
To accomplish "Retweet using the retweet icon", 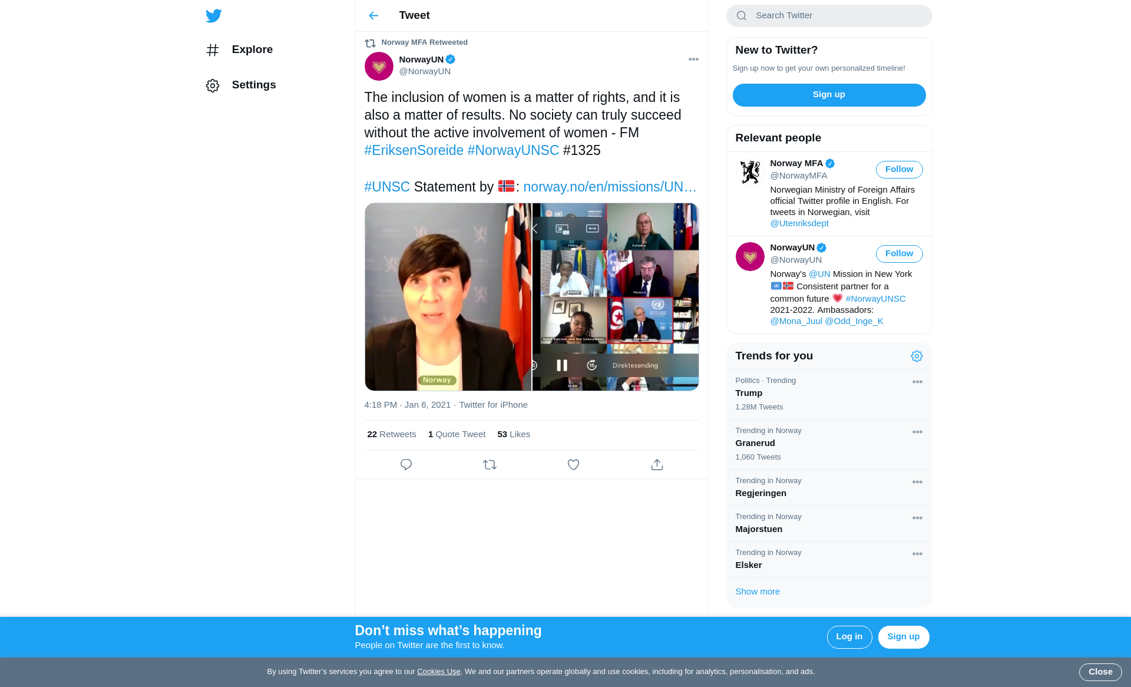I will coord(490,465).
